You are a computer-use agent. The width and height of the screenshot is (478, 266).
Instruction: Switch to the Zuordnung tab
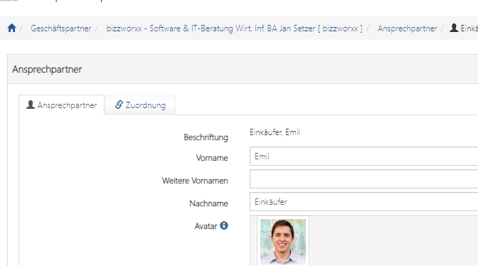click(x=141, y=105)
